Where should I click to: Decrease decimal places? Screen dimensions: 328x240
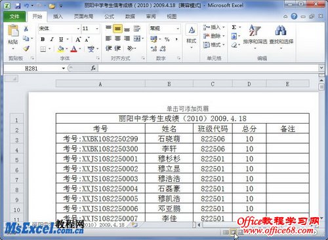click(x=163, y=48)
